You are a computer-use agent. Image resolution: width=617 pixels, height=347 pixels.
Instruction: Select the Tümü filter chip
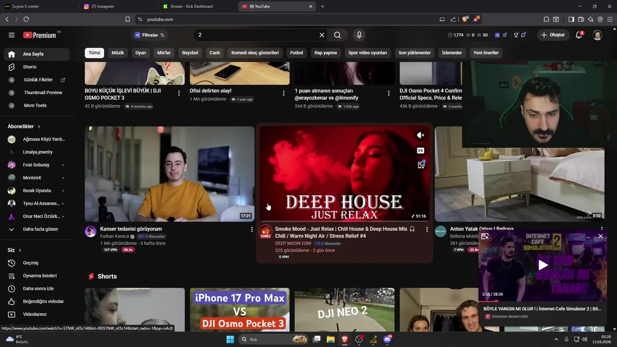[x=94, y=53]
